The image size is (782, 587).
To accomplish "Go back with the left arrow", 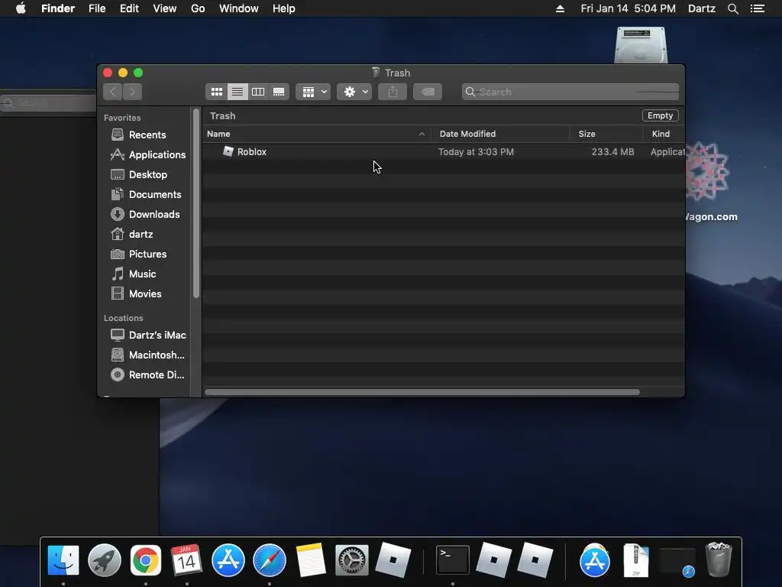I will pyautogui.click(x=113, y=92).
